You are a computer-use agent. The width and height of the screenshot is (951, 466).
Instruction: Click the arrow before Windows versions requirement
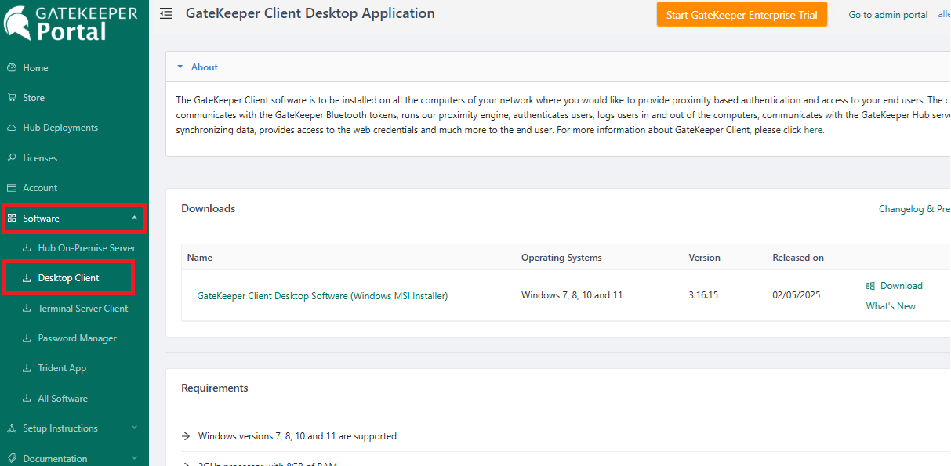[x=186, y=436]
